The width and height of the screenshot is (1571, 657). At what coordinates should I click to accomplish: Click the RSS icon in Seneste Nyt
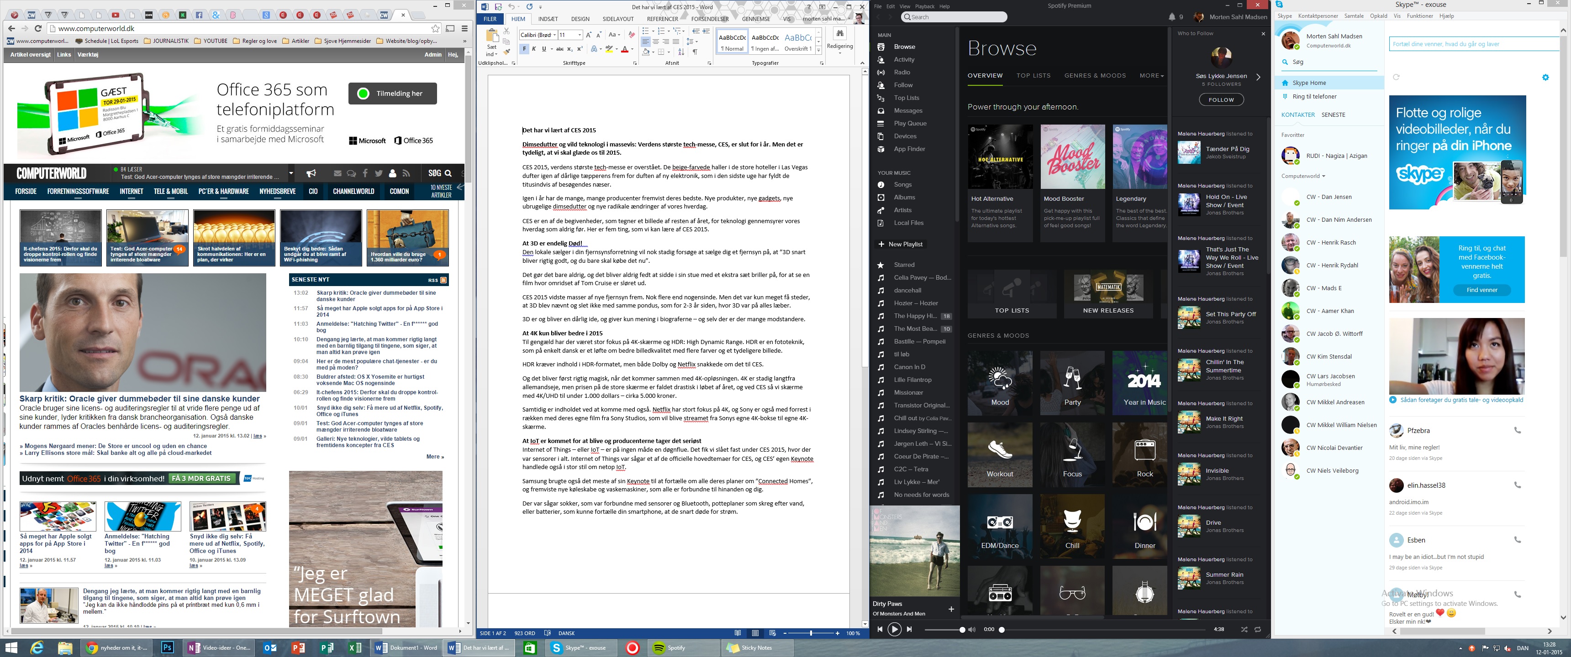click(443, 280)
